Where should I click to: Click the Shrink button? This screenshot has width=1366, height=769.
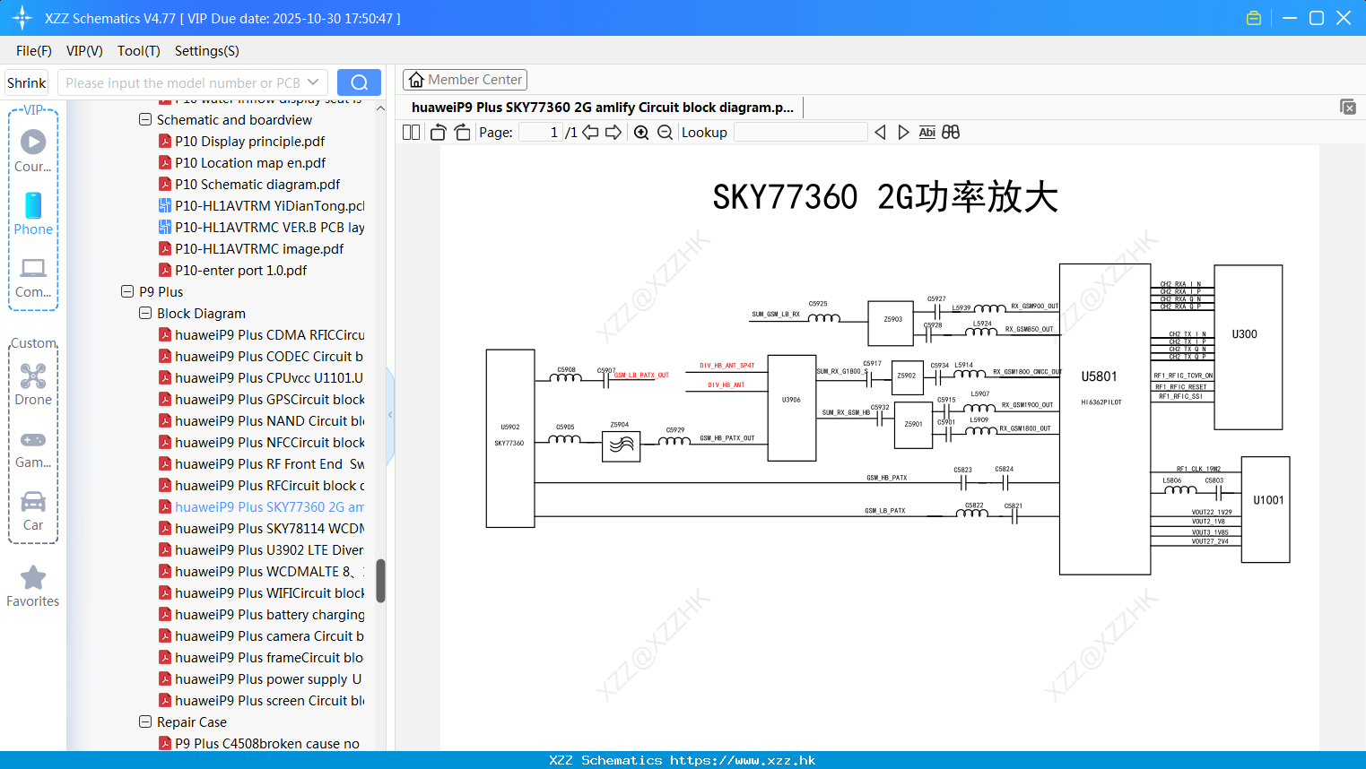(x=26, y=82)
